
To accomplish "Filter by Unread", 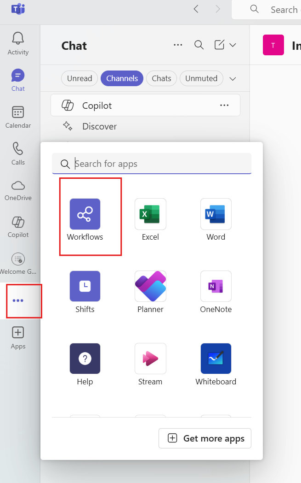I will click(x=80, y=78).
